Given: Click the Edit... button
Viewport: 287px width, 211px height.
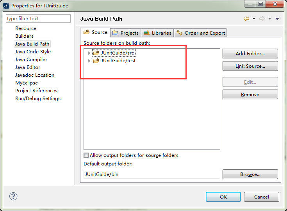Looking at the screenshot, I should click(250, 82).
